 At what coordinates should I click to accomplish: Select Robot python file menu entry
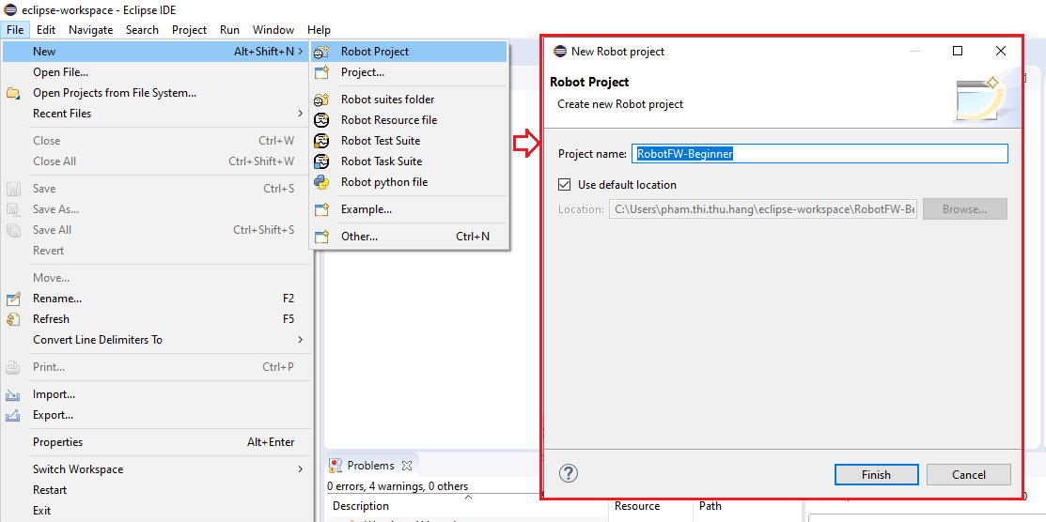(408, 182)
